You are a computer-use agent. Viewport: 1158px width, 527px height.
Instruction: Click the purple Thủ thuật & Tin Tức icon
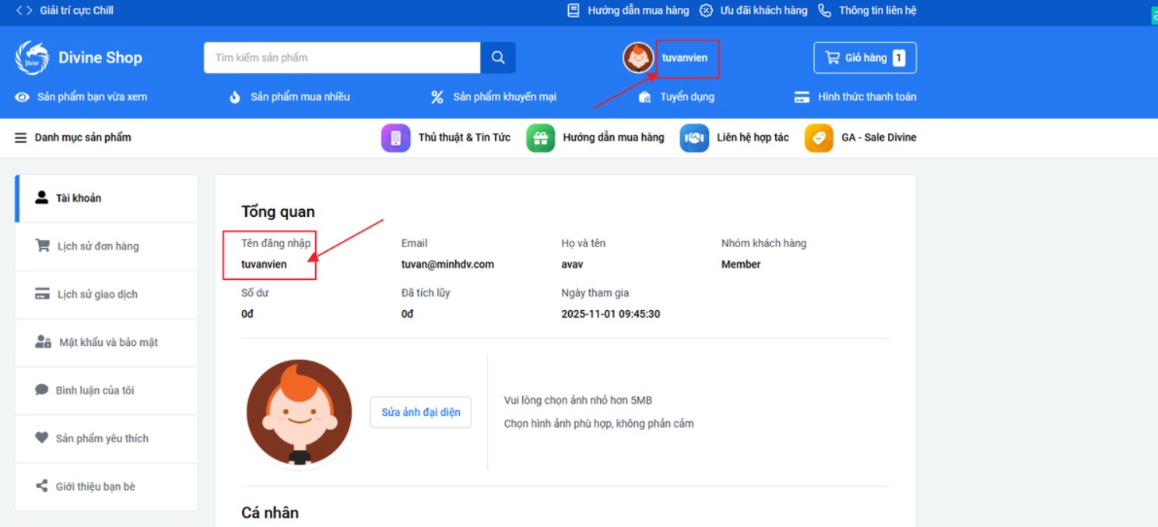[x=395, y=138]
